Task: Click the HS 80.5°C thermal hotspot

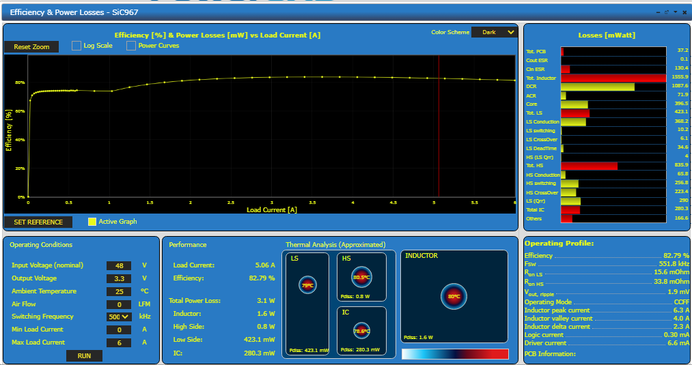Action: coord(361,277)
